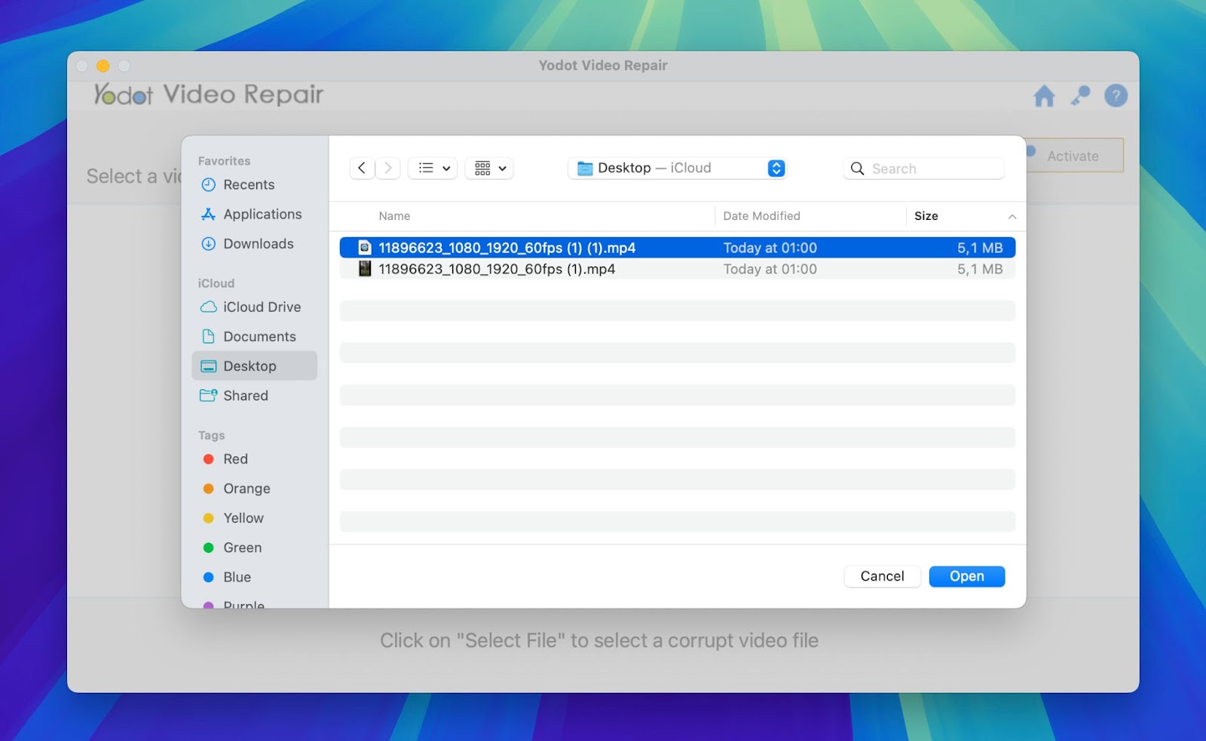Filter by the Blue tag
This screenshot has width=1206, height=741.
click(x=254, y=577)
